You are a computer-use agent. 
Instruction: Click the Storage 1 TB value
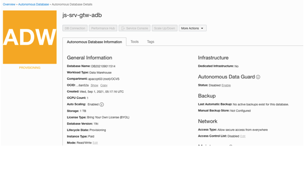point(83,111)
